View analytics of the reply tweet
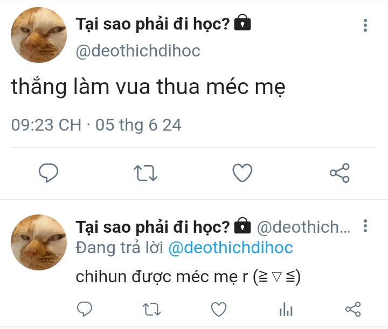 pyautogui.click(x=286, y=309)
